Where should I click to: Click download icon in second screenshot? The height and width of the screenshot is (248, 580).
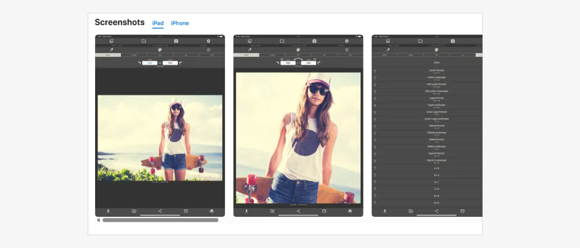pos(247,211)
